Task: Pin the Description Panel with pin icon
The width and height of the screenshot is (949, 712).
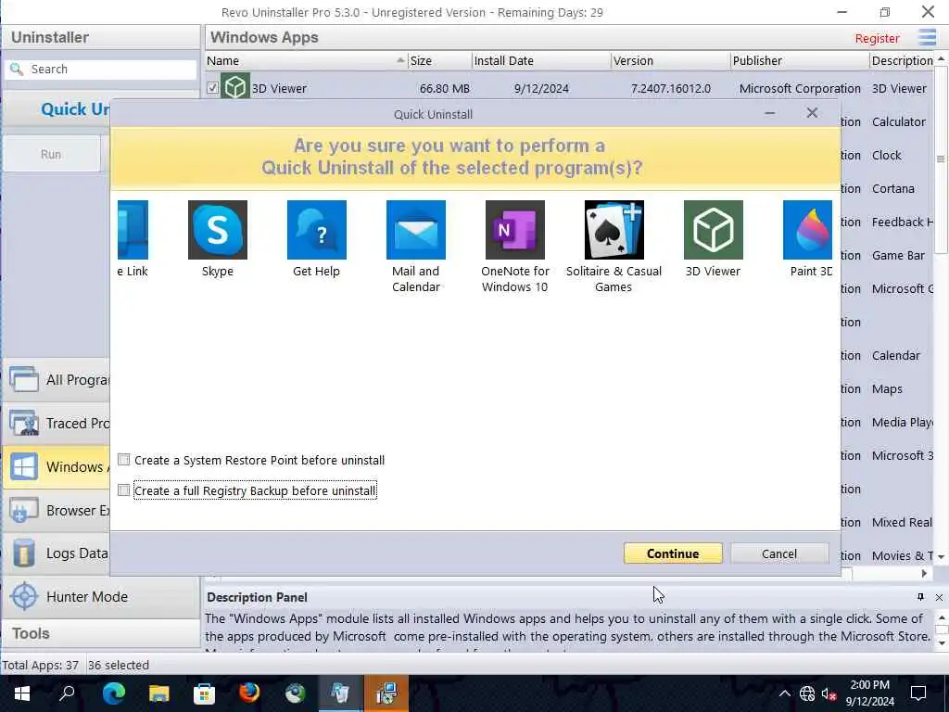Action: 920,597
